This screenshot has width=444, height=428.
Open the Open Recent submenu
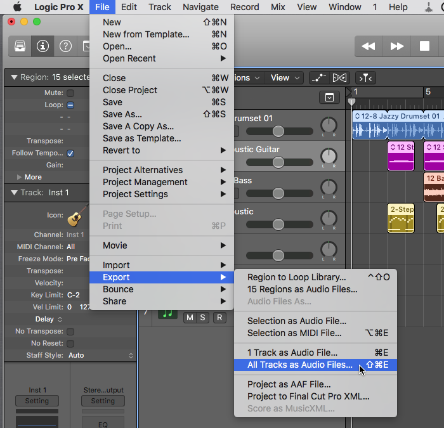pyautogui.click(x=162, y=58)
